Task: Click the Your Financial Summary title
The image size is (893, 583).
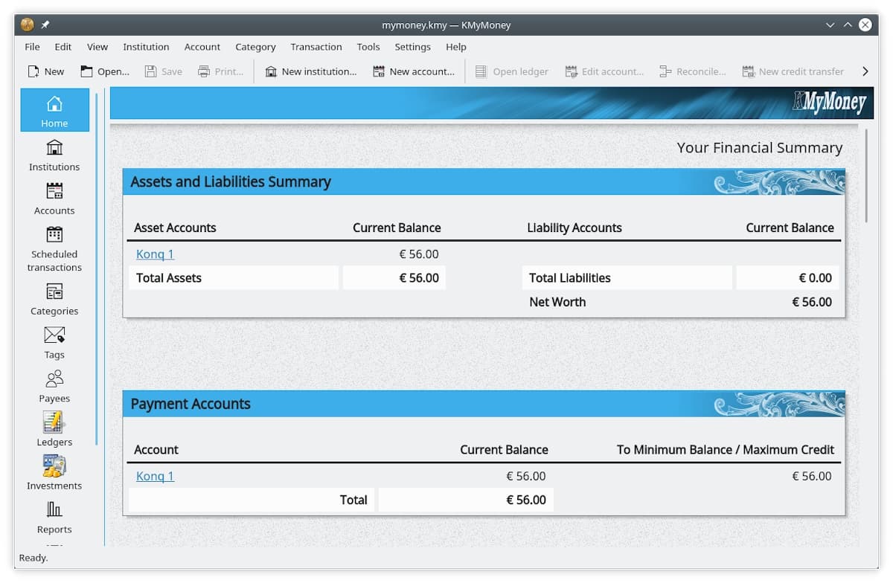Action: (760, 148)
